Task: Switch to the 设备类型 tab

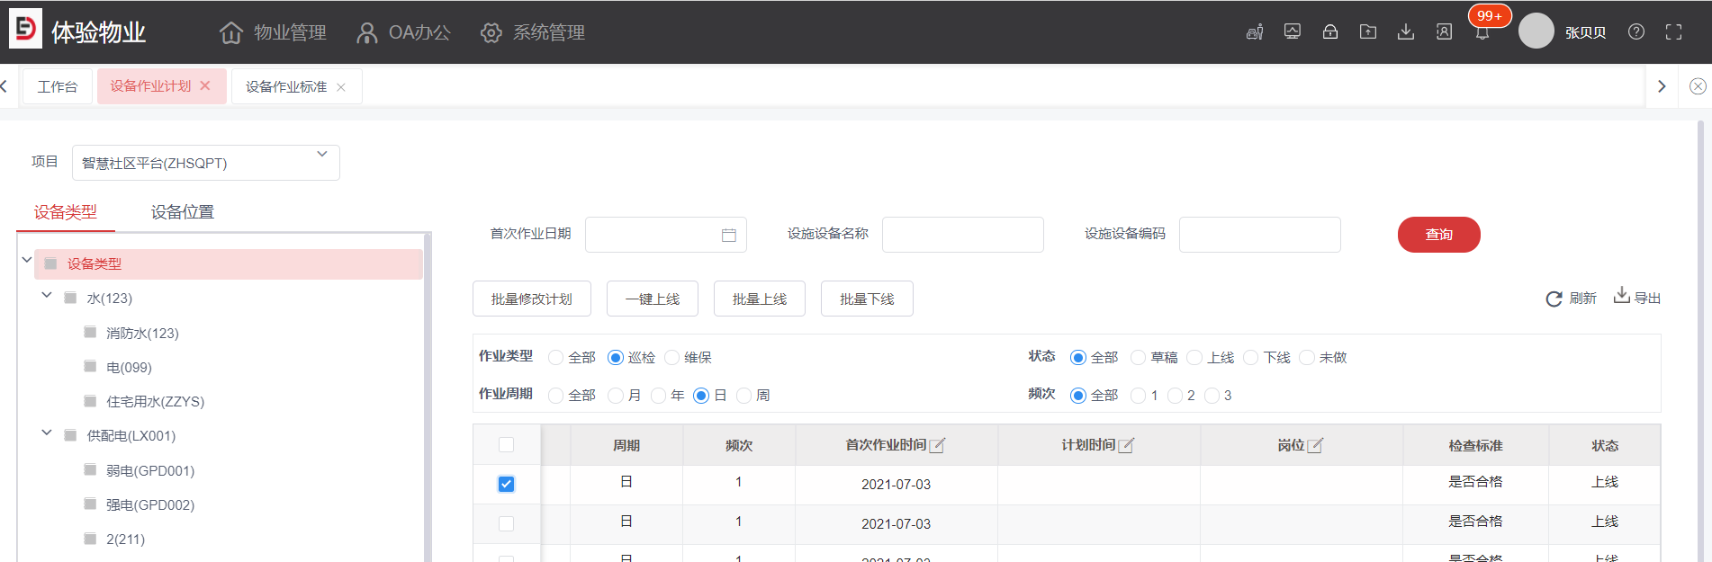Action: pyautogui.click(x=66, y=212)
